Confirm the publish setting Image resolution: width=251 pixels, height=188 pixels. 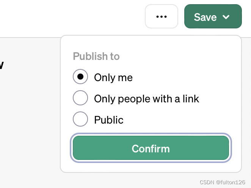[151, 148]
